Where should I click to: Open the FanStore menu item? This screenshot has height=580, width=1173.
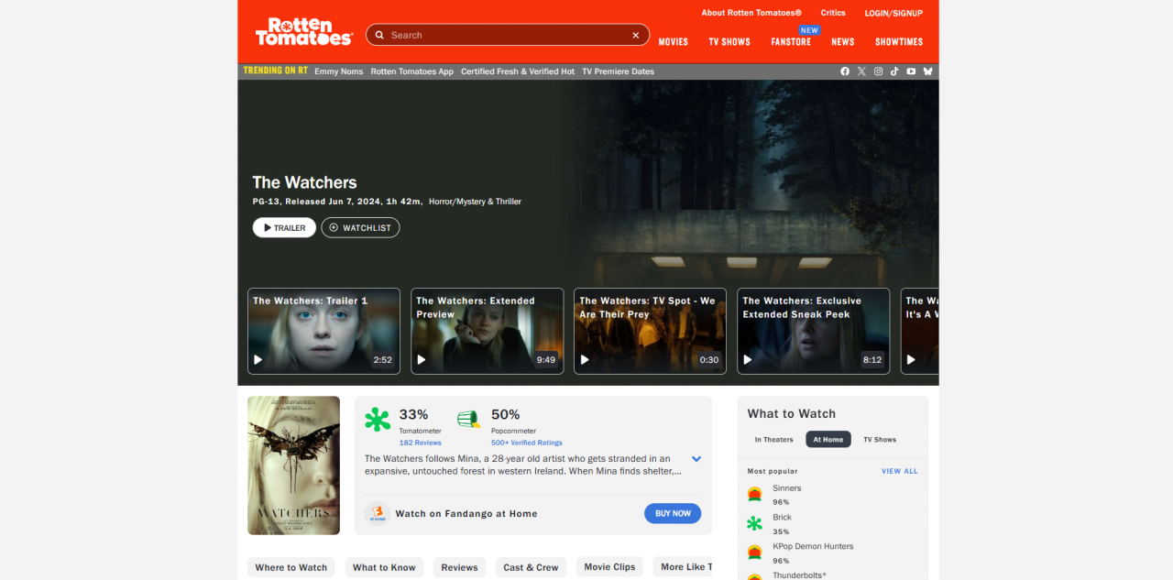tap(791, 42)
